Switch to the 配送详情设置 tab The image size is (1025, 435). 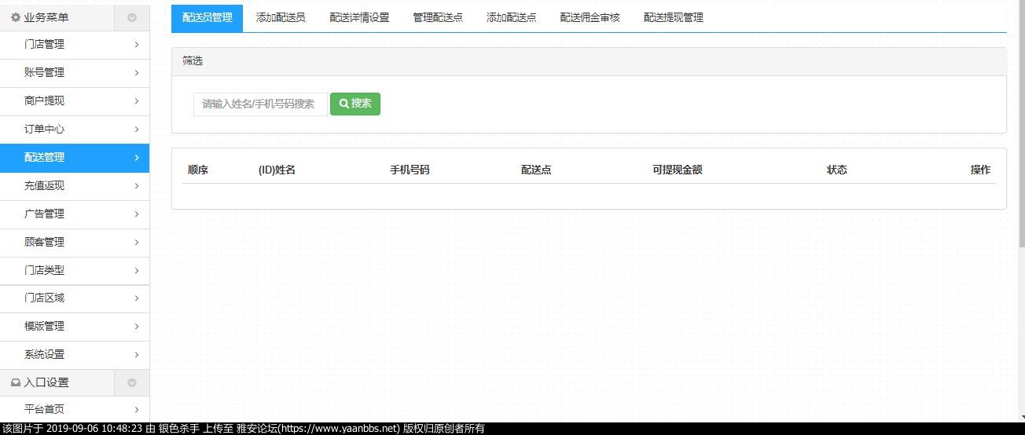coord(359,17)
